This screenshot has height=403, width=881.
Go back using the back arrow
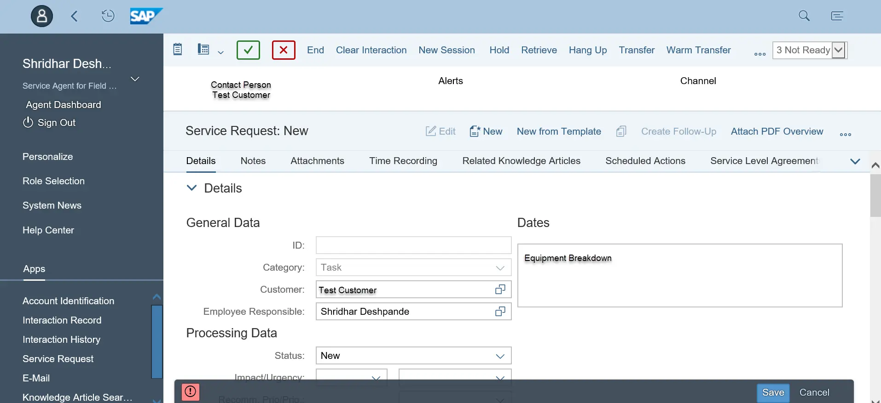click(74, 17)
